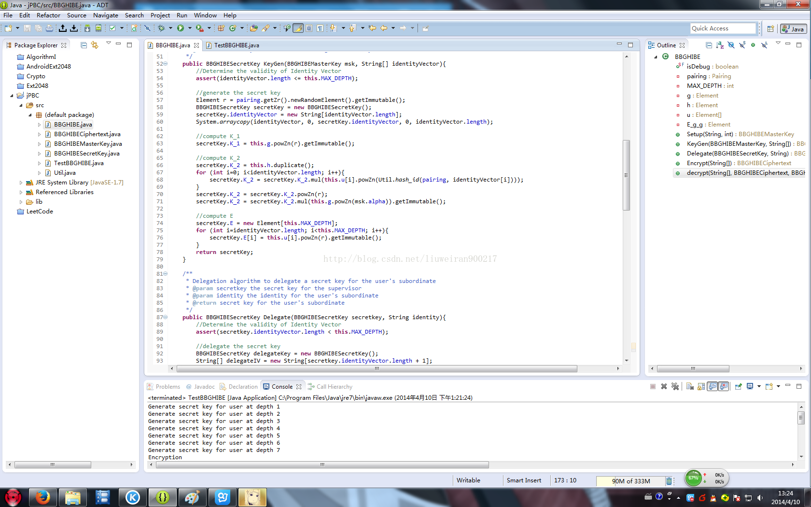Expand BBGHIBECiphertext.java tree node
The width and height of the screenshot is (811, 507).
click(40, 134)
